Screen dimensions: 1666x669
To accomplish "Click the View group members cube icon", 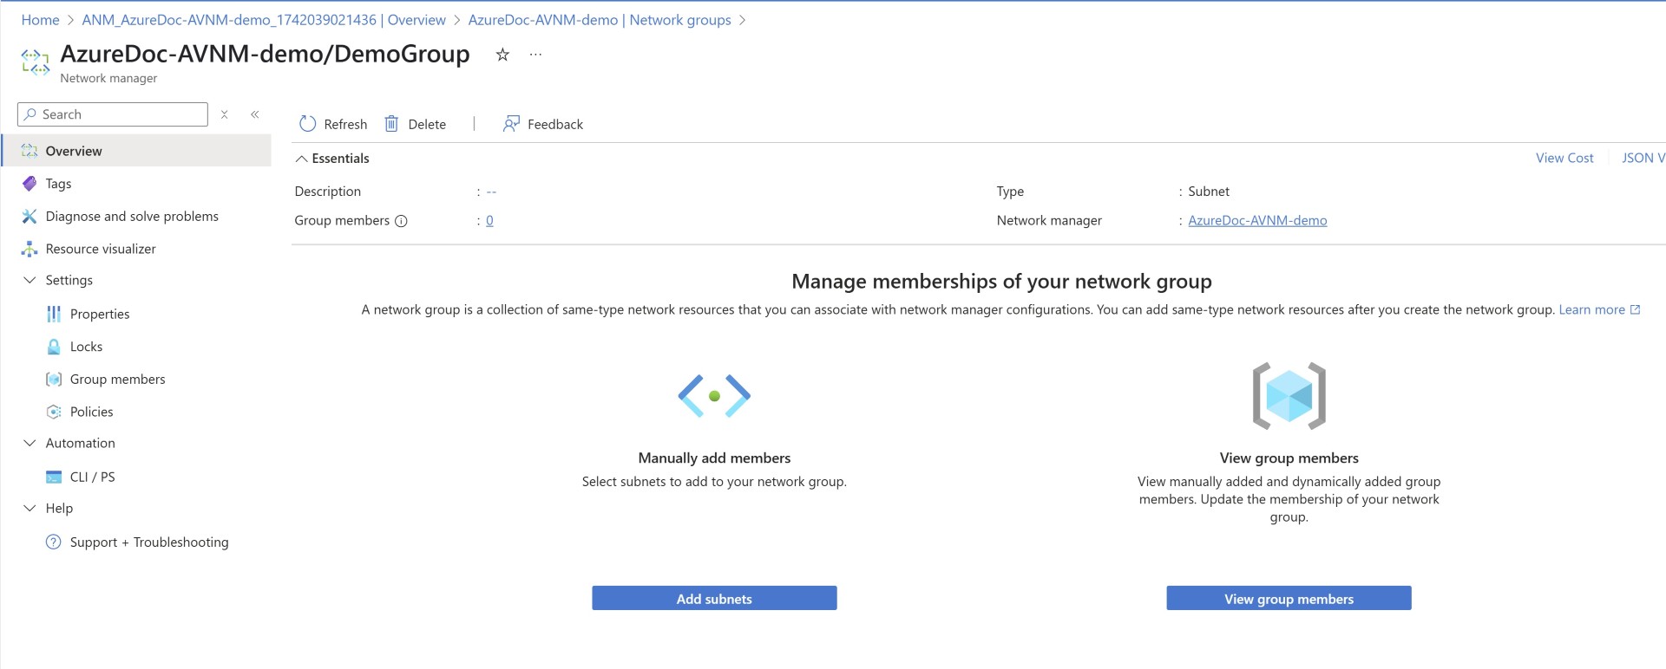I will (x=1289, y=396).
